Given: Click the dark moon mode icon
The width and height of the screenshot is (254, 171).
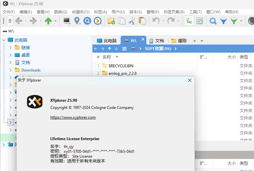Looking at the screenshot, I should click(251, 21).
